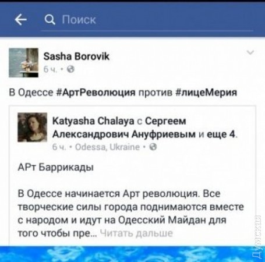The image size is (265, 262).
Task: Open Katyasha Chalaya profile link
Action: tap(93, 121)
